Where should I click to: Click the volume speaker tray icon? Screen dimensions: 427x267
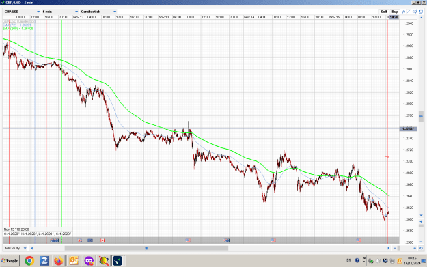click(x=378, y=261)
